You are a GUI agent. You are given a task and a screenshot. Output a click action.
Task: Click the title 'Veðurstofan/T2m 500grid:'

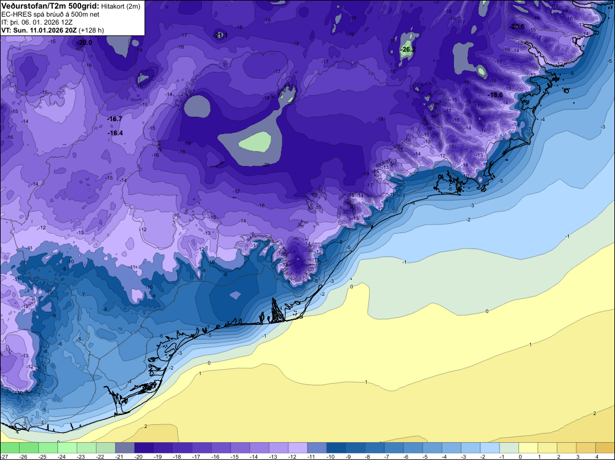(x=50, y=6)
